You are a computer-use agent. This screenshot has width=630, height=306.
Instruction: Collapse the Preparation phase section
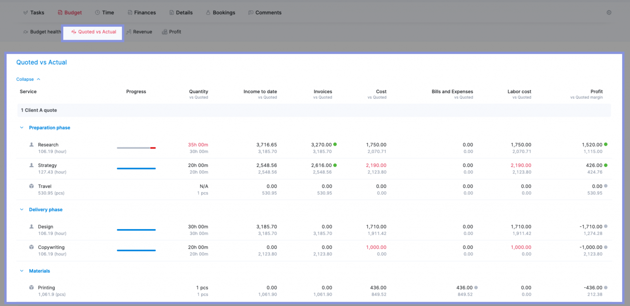(x=22, y=127)
